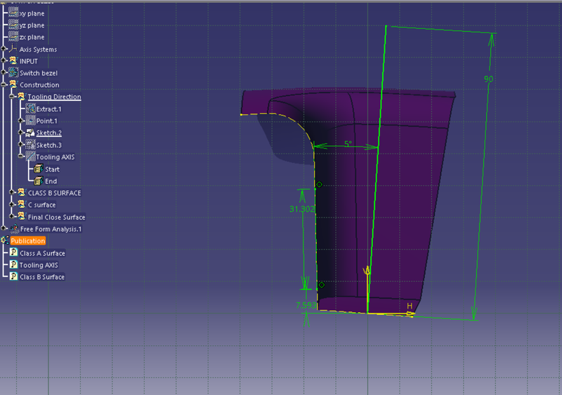This screenshot has width=562, height=395.
Task: Click the 90 length dimension value
Action: [x=488, y=79]
